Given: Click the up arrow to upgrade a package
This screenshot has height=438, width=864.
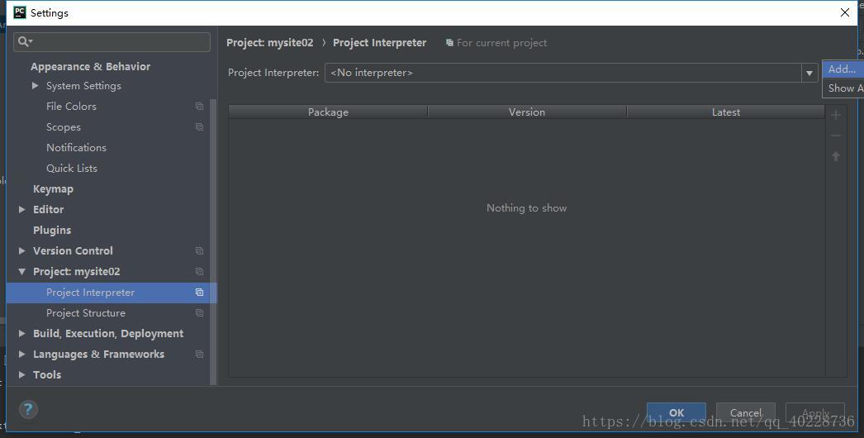Looking at the screenshot, I should pyautogui.click(x=836, y=156).
